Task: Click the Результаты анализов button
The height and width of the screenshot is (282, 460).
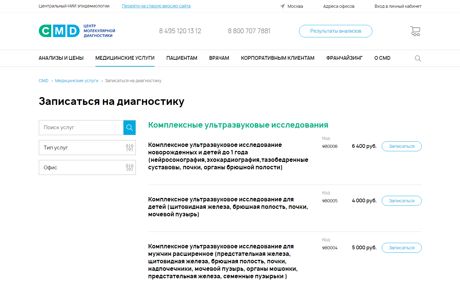Action: (335, 31)
